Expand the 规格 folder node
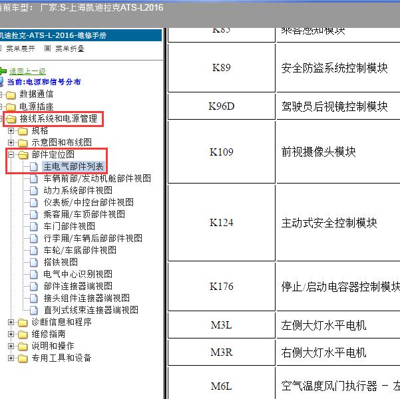 (x=11, y=131)
